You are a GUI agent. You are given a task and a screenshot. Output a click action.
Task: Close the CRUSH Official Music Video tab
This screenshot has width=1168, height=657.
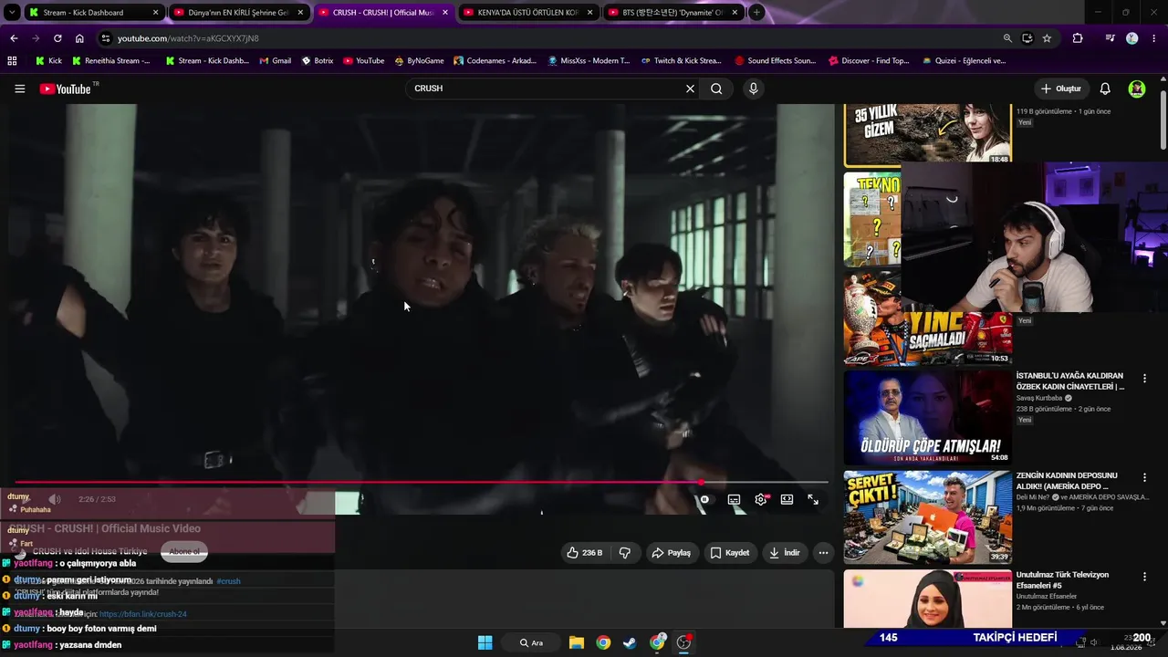(445, 13)
